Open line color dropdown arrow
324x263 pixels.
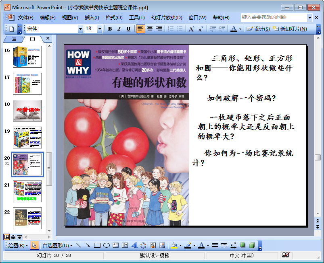[194, 245]
